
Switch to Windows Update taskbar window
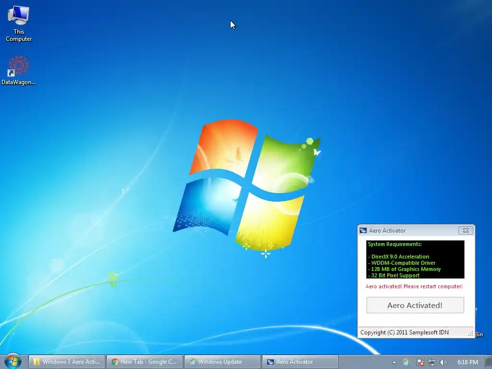coord(222,362)
